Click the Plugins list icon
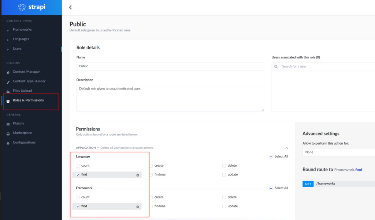The image size is (375, 220). [8, 124]
